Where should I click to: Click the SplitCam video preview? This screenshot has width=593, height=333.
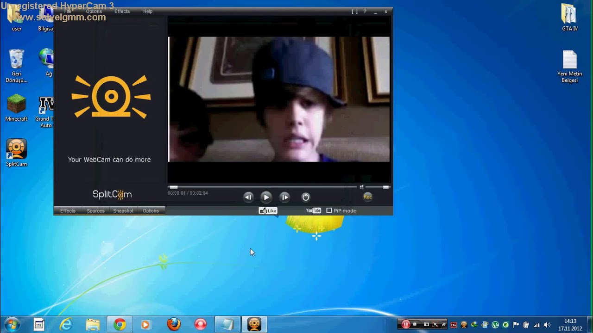(x=279, y=99)
